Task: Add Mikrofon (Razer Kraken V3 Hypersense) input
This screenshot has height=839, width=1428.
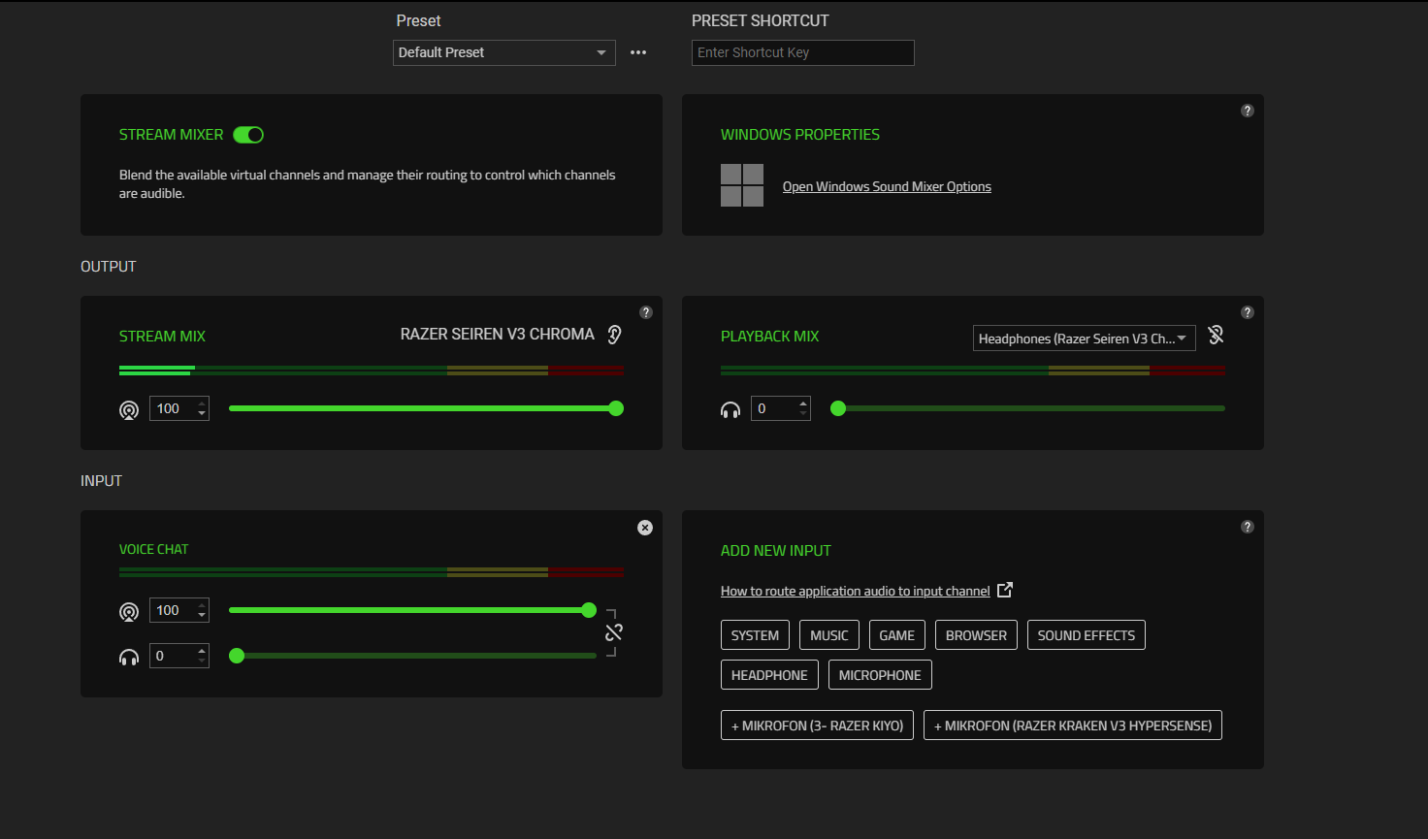Action: click(x=1073, y=726)
